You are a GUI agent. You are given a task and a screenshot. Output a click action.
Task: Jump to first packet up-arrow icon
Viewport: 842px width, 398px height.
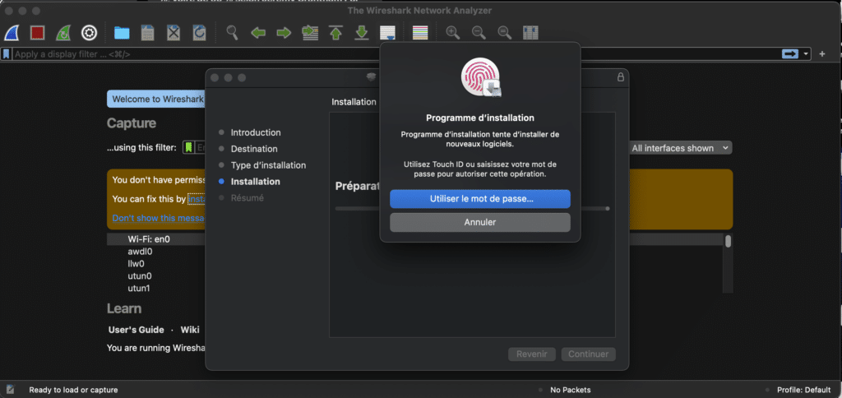[x=336, y=33]
